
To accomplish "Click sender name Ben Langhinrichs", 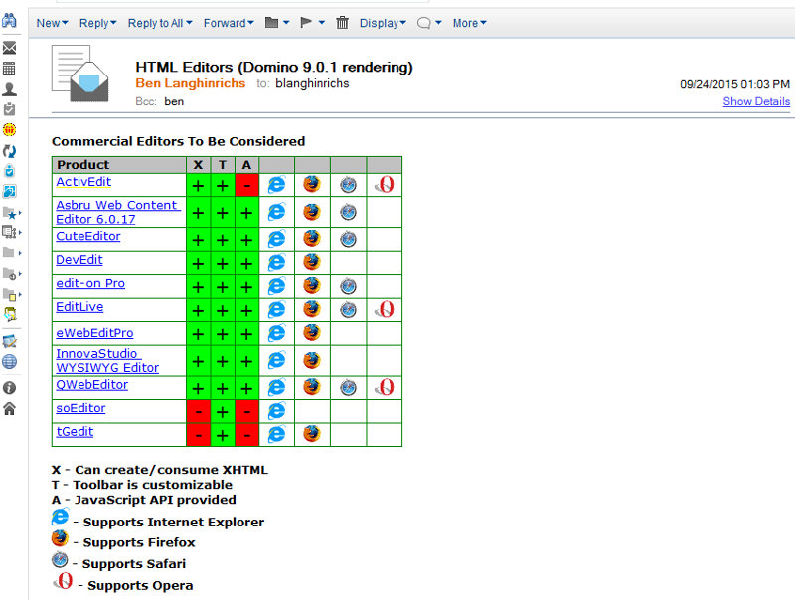I will (x=190, y=84).
